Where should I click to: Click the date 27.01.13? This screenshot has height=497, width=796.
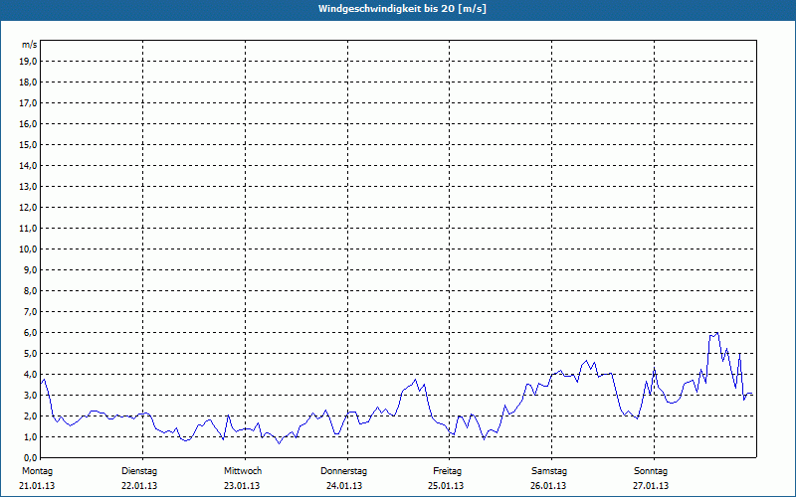point(651,486)
